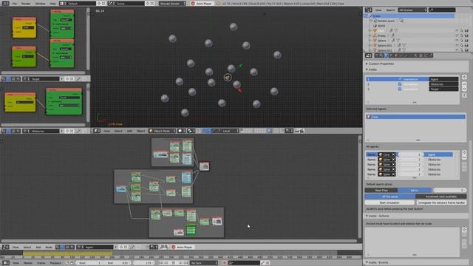The image size is (473, 266).
Task: Adjust the Set to group number field
Action: pos(450,191)
